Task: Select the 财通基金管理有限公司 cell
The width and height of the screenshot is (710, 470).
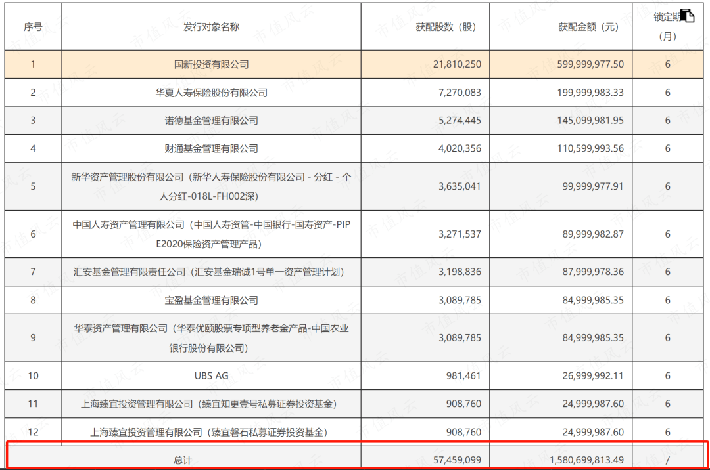Action: [212, 149]
